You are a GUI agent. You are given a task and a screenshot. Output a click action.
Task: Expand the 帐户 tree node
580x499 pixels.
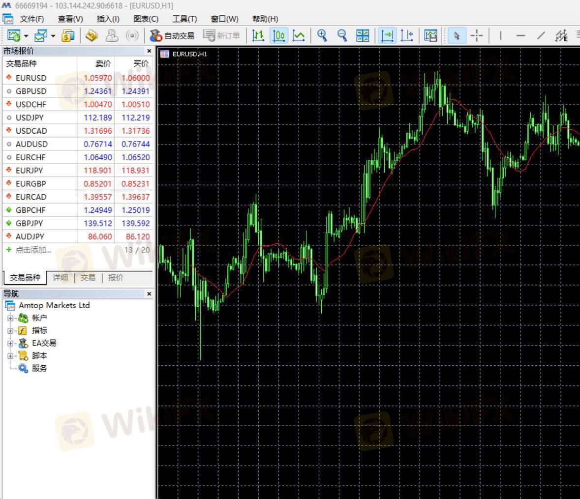click(x=10, y=318)
